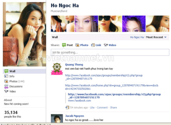Select the Wall icon in left sidebar
The image size is (171, 125).
[x=6, y=71]
